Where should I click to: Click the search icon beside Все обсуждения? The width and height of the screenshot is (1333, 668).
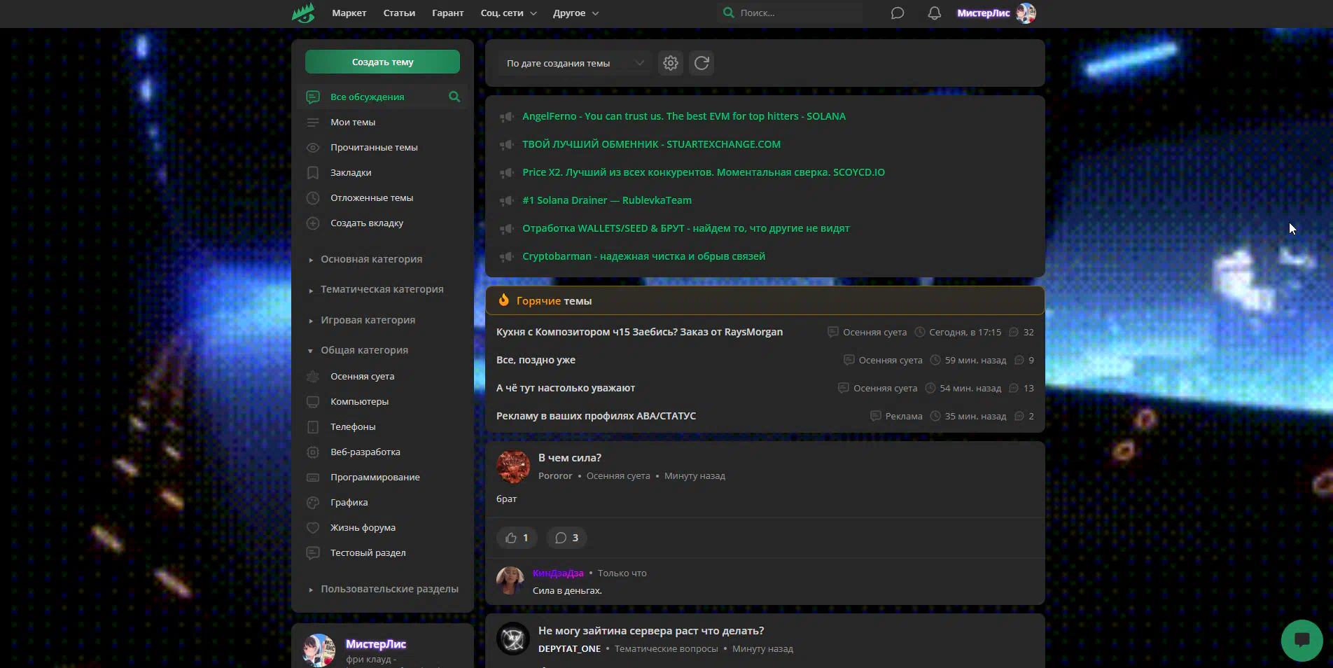(x=454, y=97)
